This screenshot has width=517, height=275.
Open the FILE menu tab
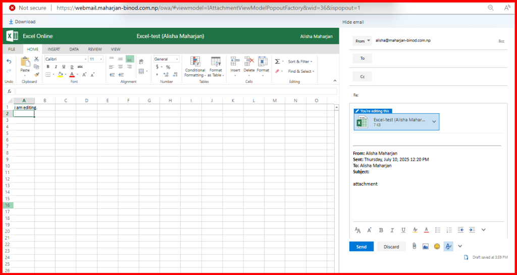12,49
